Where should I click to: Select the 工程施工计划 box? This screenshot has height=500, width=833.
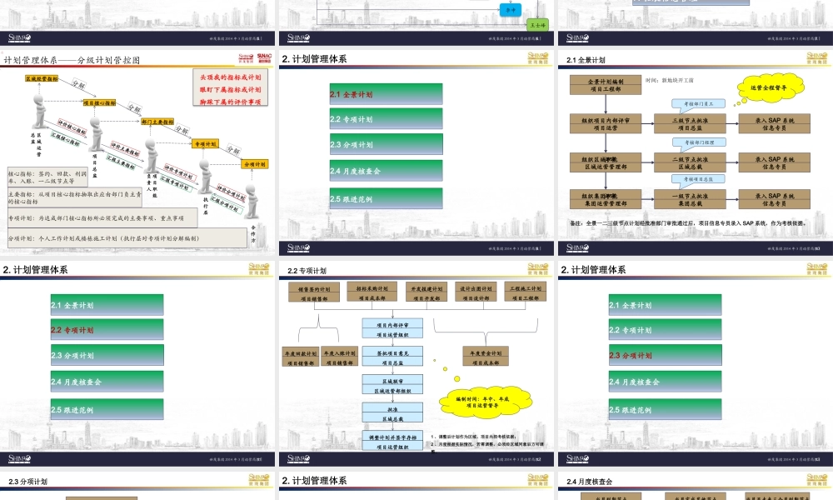pos(526,292)
